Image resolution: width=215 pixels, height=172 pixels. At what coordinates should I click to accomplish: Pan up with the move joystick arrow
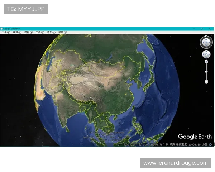pyautogui.click(x=206, y=52)
